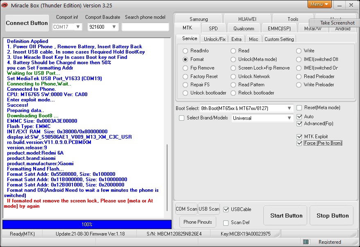
Task: Click the status bar calculator icon
Action: tap(306, 242)
